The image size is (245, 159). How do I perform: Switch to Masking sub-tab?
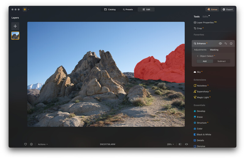214,50
